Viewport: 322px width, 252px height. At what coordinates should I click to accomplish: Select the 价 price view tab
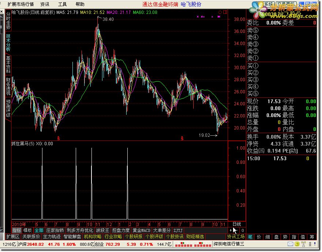pos(259,237)
